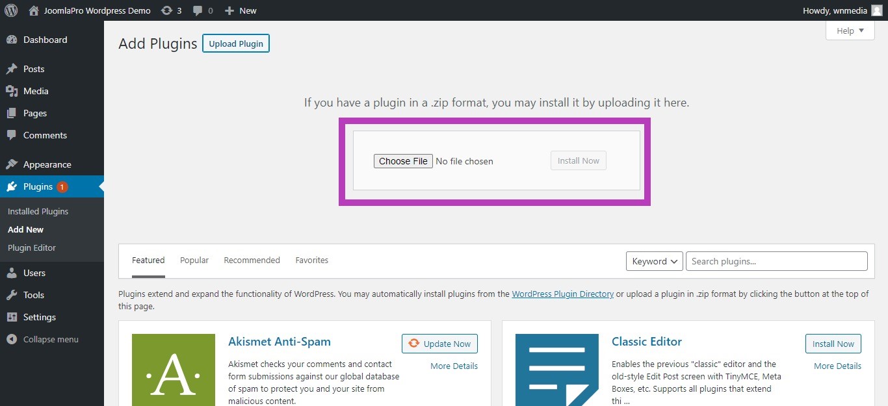Open the Akismet Anti-Spam title link
The image size is (888, 406).
pos(280,341)
